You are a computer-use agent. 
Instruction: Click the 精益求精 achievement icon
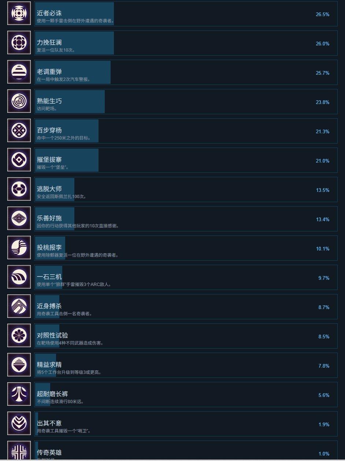(19, 365)
